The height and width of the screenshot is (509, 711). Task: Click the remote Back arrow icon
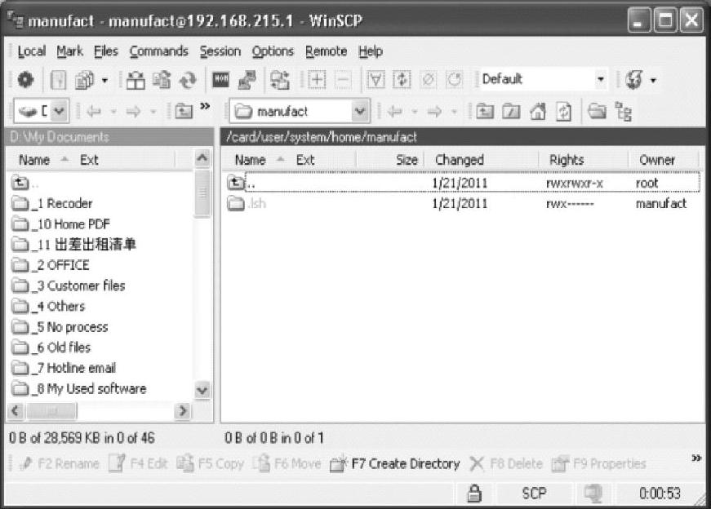395,111
